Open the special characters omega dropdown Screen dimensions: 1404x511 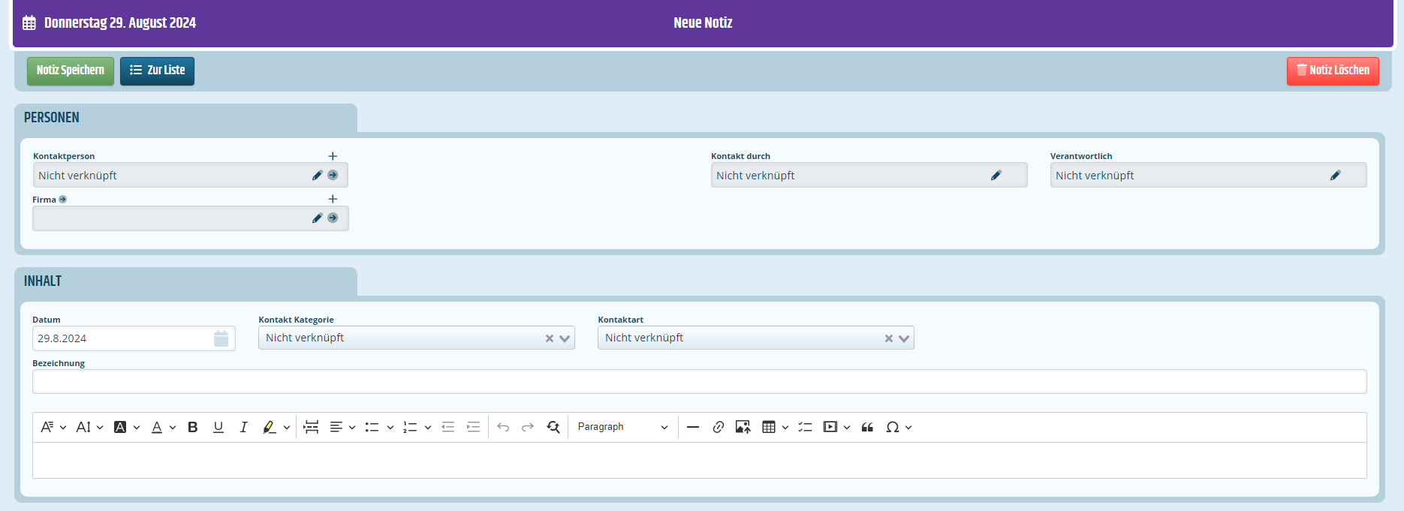(899, 427)
